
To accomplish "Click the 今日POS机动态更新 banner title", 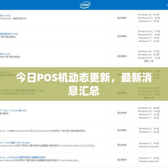I will click(x=84, y=84).
